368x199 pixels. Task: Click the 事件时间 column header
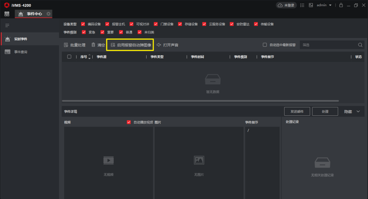tap(197, 57)
